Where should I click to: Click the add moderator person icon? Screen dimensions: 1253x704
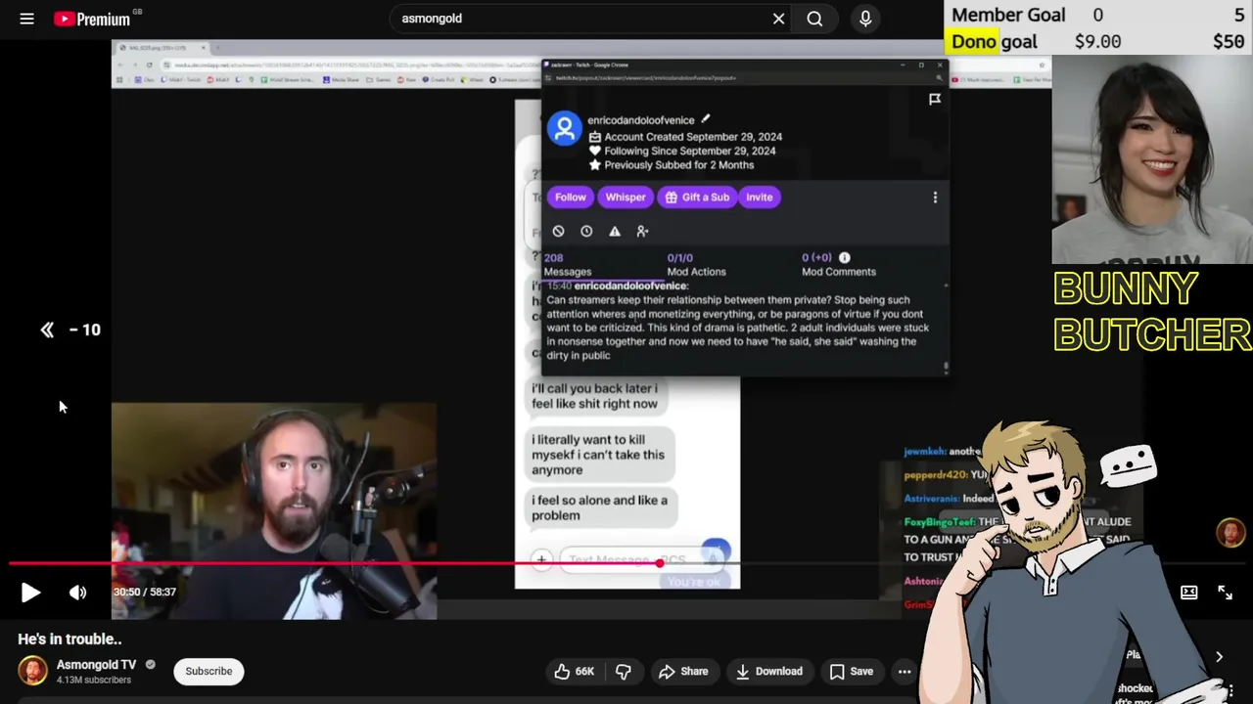point(642,231)
